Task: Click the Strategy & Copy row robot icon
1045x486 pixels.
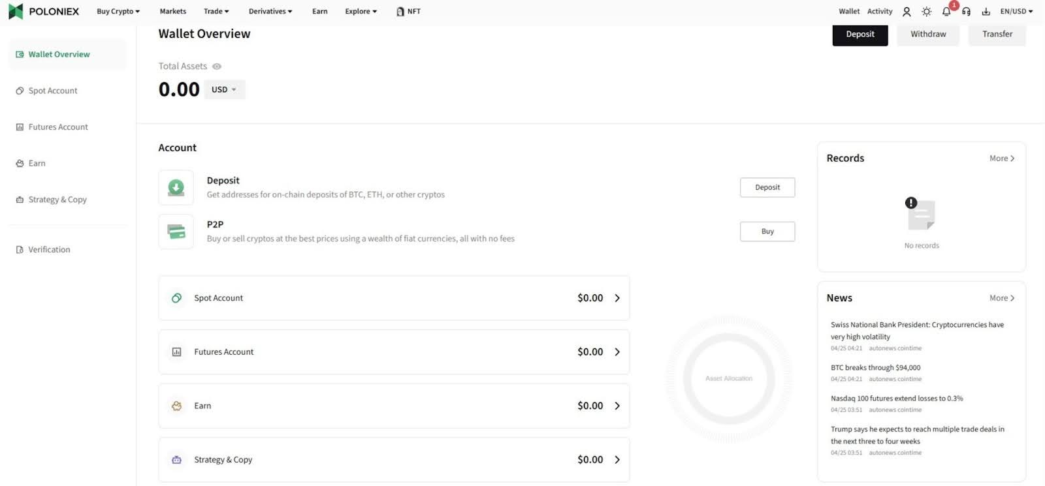Action: (x=176, y=460)
